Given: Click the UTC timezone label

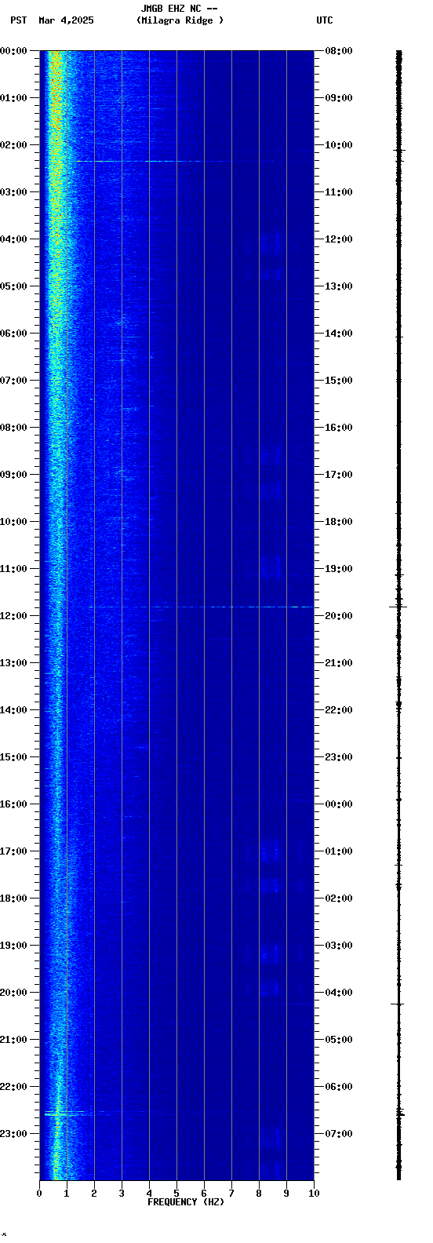Looking at the screenshot, I should 325,20.
